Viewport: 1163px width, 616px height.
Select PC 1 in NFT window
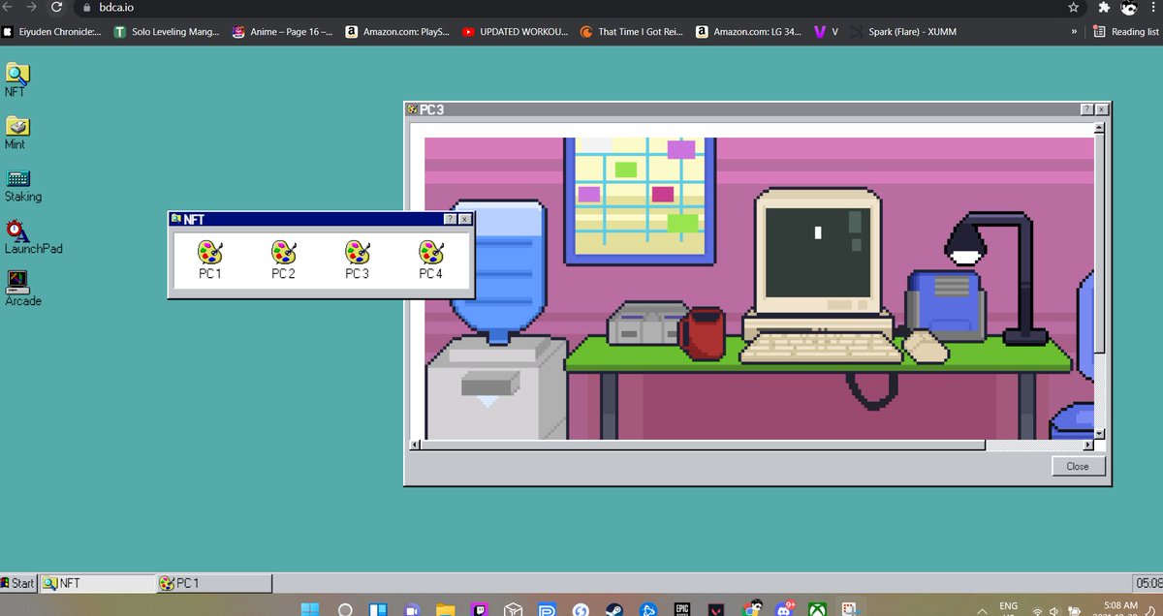[210, 261]
